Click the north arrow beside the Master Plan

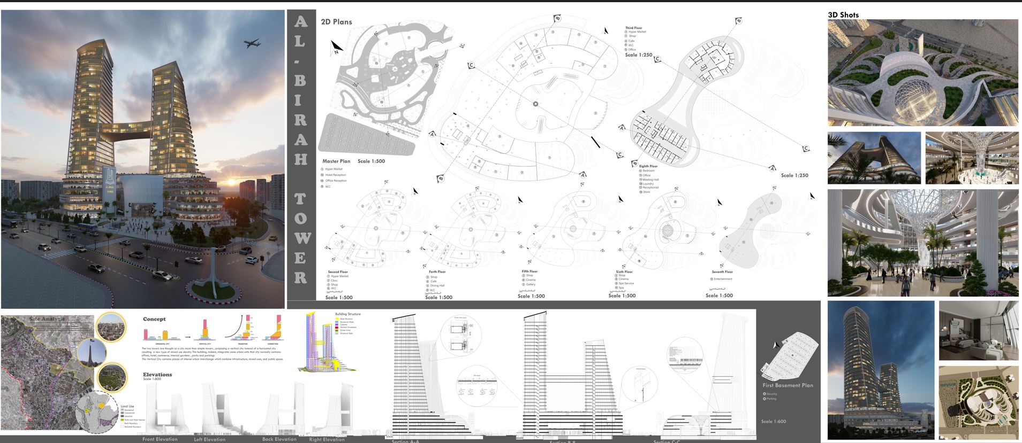point(336,47)
